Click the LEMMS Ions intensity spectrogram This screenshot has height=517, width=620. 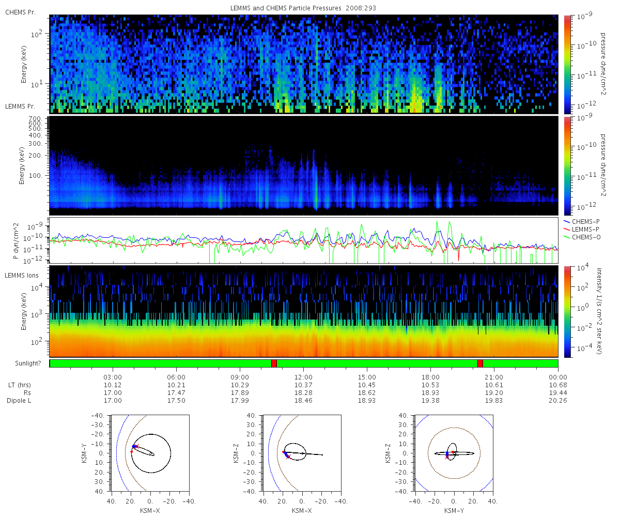pyautogui.click(x=304, y=311)
